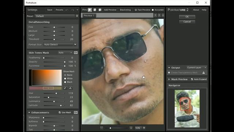Image resolution: width=234 pixels, height=132 pixels.
Task: Open Portrait Size Auto Detect dropdown
Action: point(60,45)
